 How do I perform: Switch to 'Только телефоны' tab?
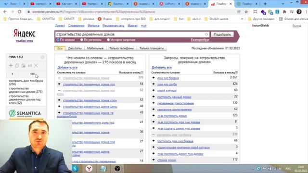(121, 48)
